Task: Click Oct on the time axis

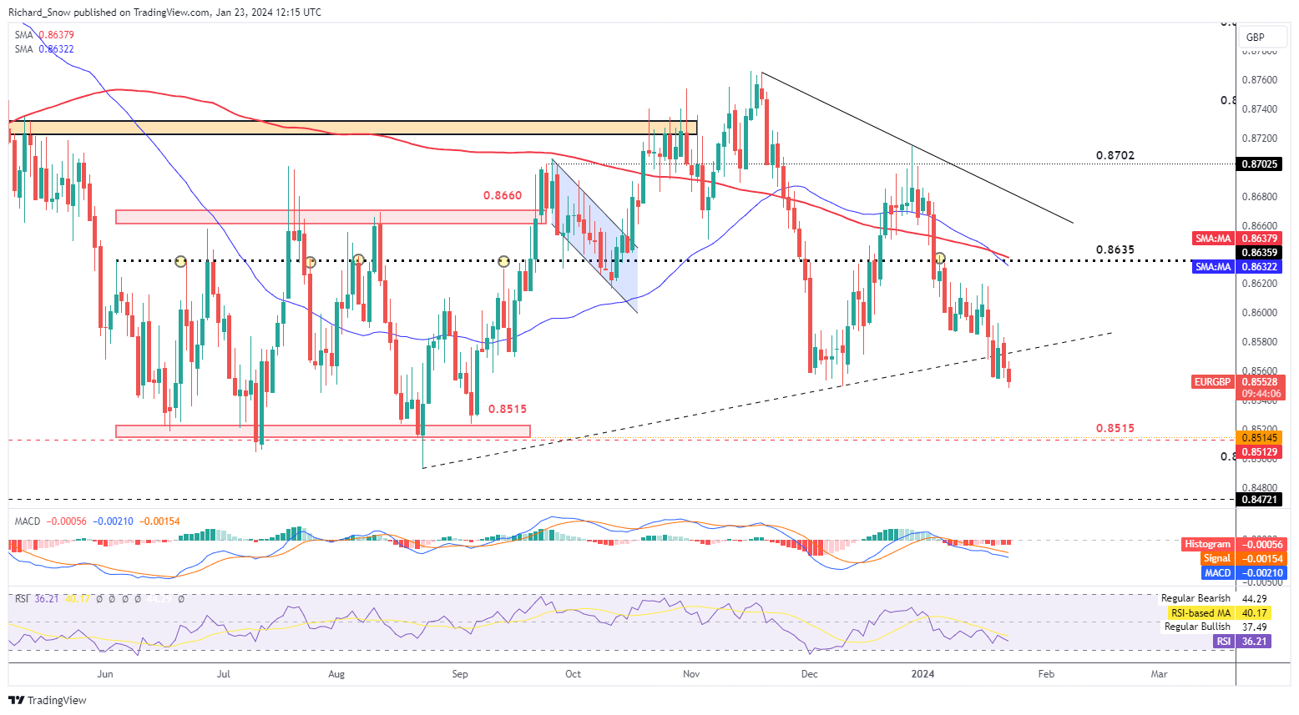Action: [x=573, y=674]
